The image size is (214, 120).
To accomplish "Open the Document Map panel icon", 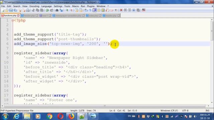I will click(103, 10).
